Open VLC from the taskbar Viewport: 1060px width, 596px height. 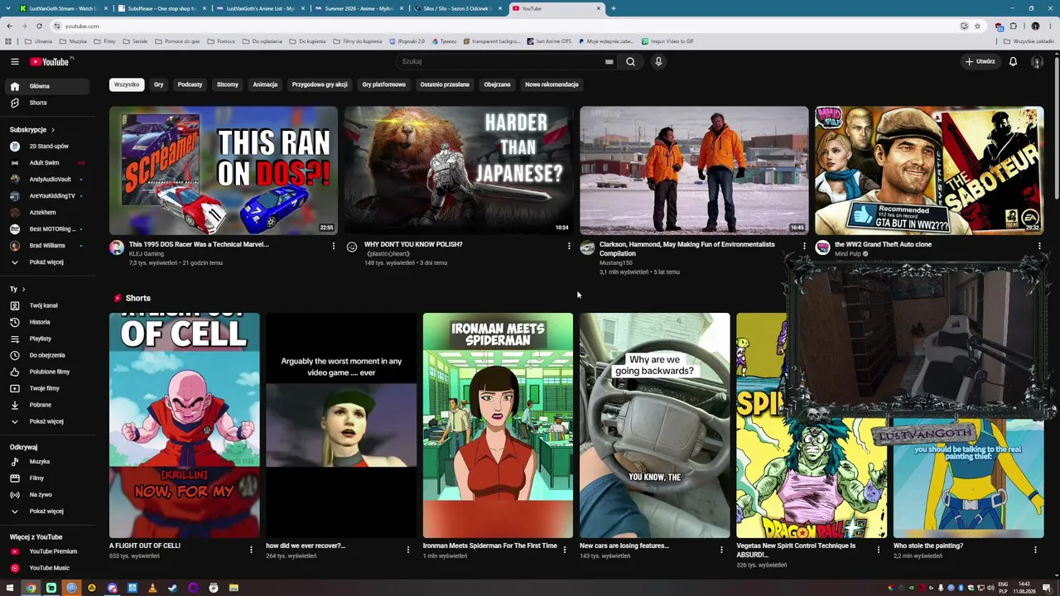click(x=152, y=588)
